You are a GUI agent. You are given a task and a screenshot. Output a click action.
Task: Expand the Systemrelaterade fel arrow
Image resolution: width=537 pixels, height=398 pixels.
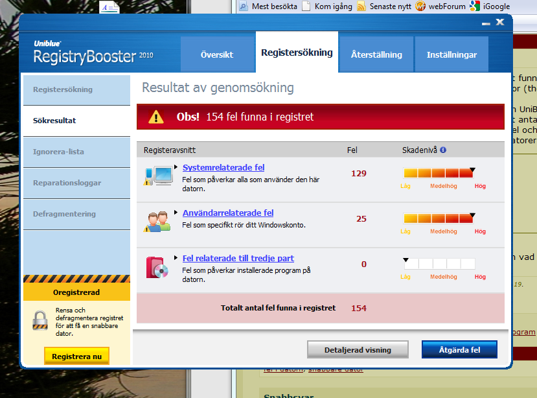(176, 167)
